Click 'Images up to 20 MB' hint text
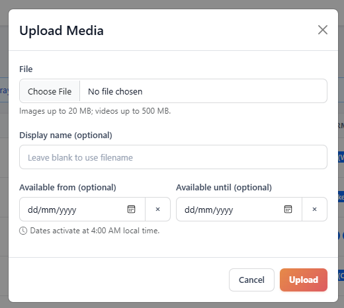The image size is (344, 308). [95, 111]
